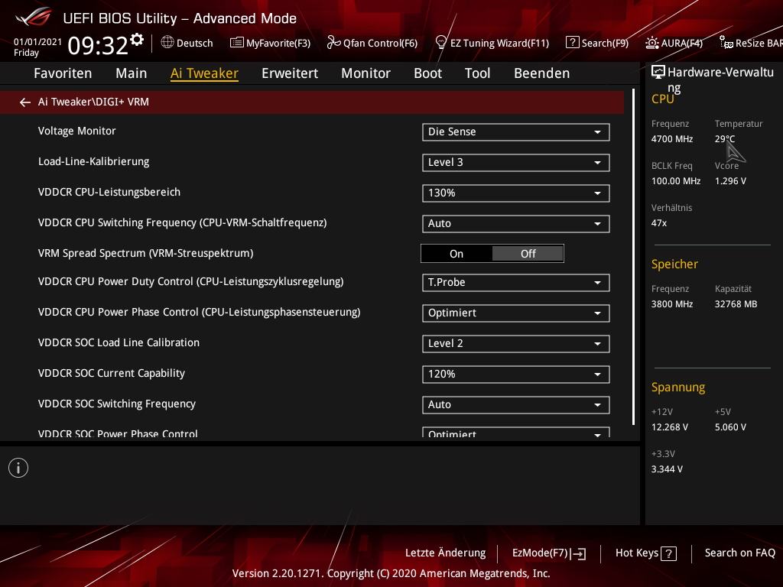Image resolution: width=783 pixels, height=587 pixels.
Task: Open VDDCR CPU-Leistungsbereich 130% dropdown
Action: pos(516,193)
